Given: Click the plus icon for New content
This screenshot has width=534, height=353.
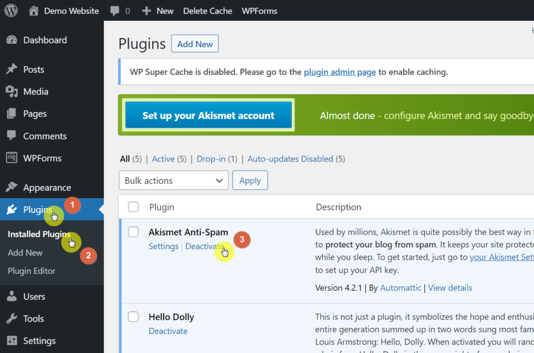Looking at the screenshot, I should [147, 11].
